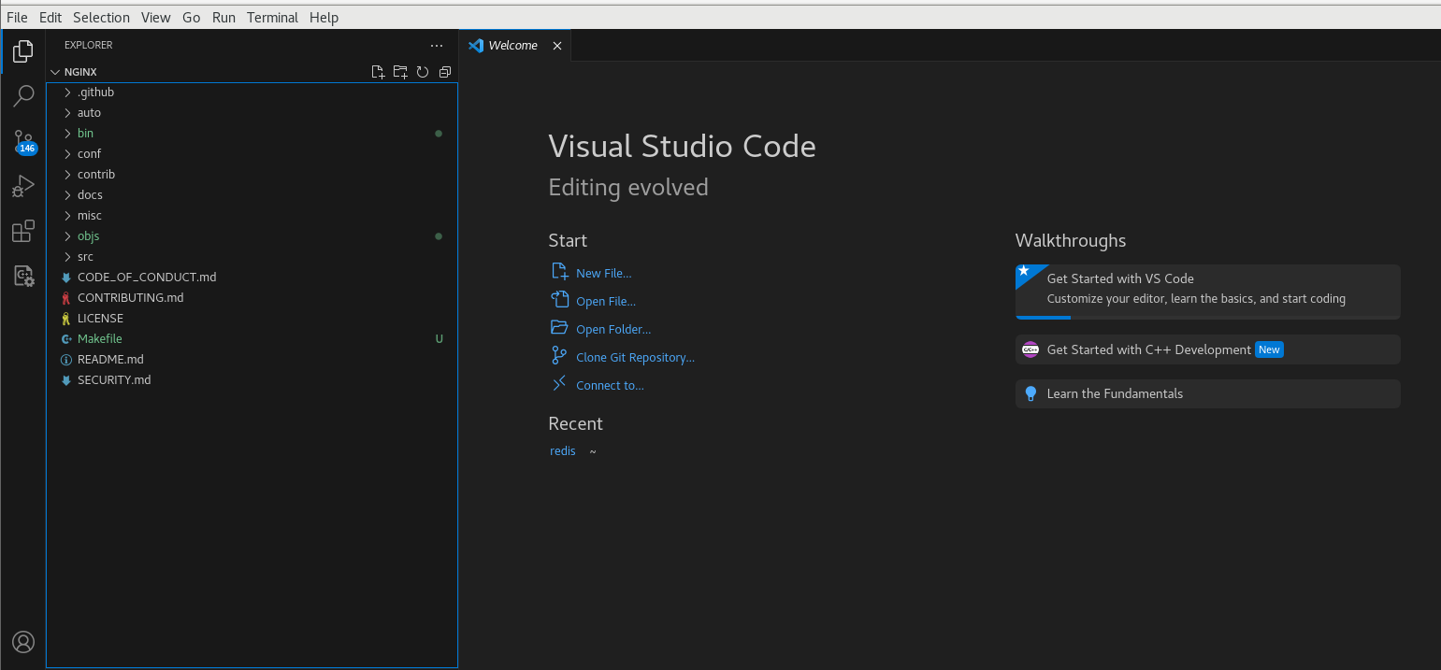This screenshot has width=1441, height=670.
Task: Open the Selection menu
Action: 101,17
